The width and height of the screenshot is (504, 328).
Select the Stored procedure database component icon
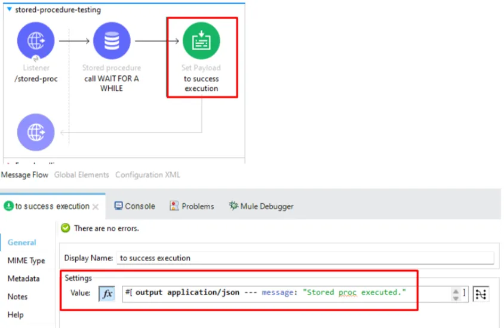click(x=112, y=41)
